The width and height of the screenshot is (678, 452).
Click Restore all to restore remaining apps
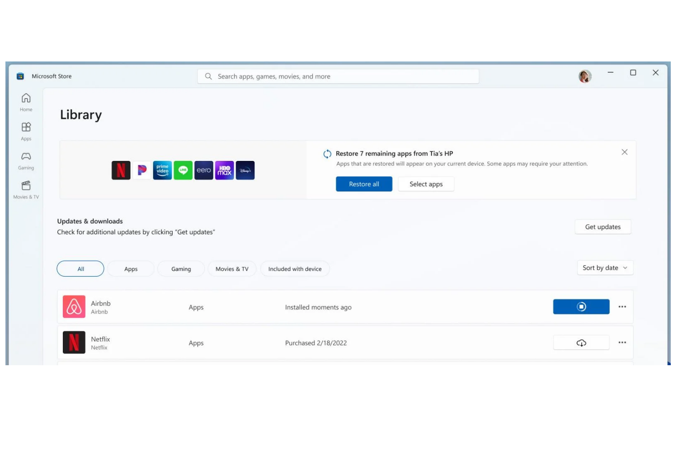tap(364, 184)
